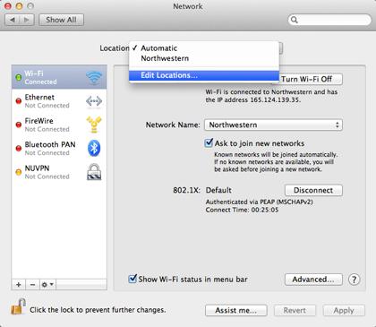Toggle Show Wi-Fi status in menu bar

click(132, 279)
